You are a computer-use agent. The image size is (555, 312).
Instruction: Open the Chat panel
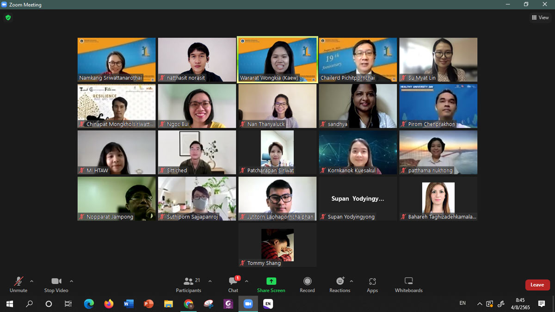(x=233, y=284)
